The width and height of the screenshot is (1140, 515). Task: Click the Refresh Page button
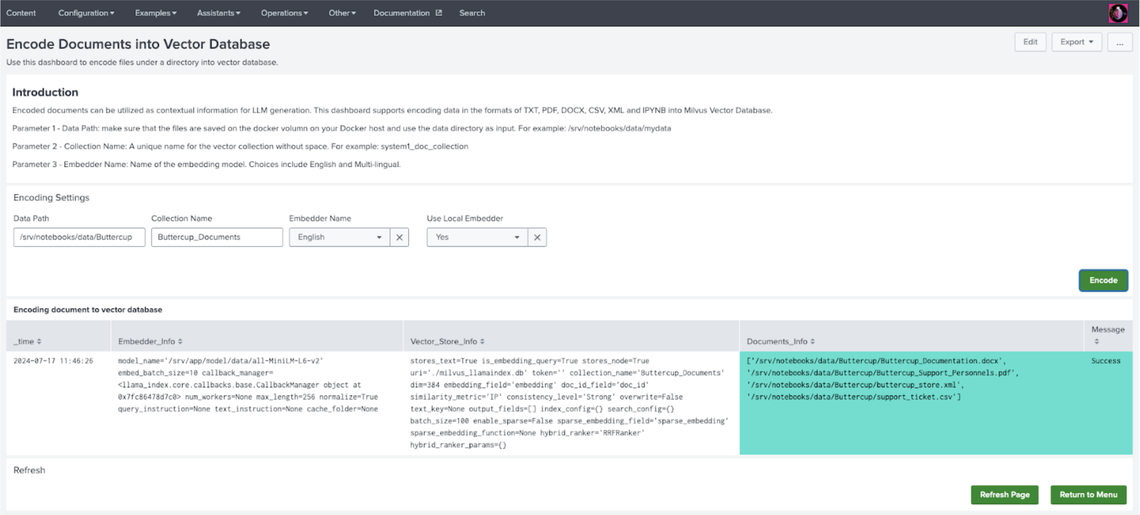[x=1004, y=494]
